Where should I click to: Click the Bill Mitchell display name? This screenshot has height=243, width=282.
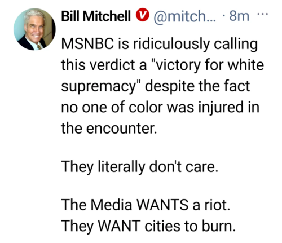[96, 16]
